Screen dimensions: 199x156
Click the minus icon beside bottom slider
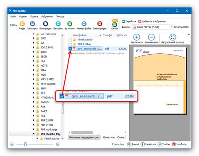coord(12,144)
